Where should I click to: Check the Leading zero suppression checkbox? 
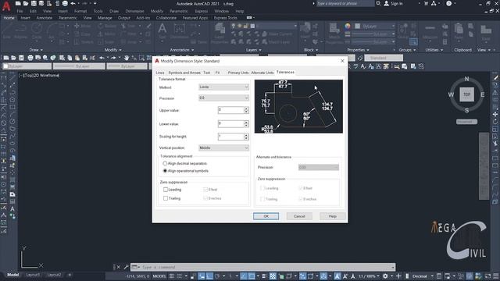click(x=166, y=190)
